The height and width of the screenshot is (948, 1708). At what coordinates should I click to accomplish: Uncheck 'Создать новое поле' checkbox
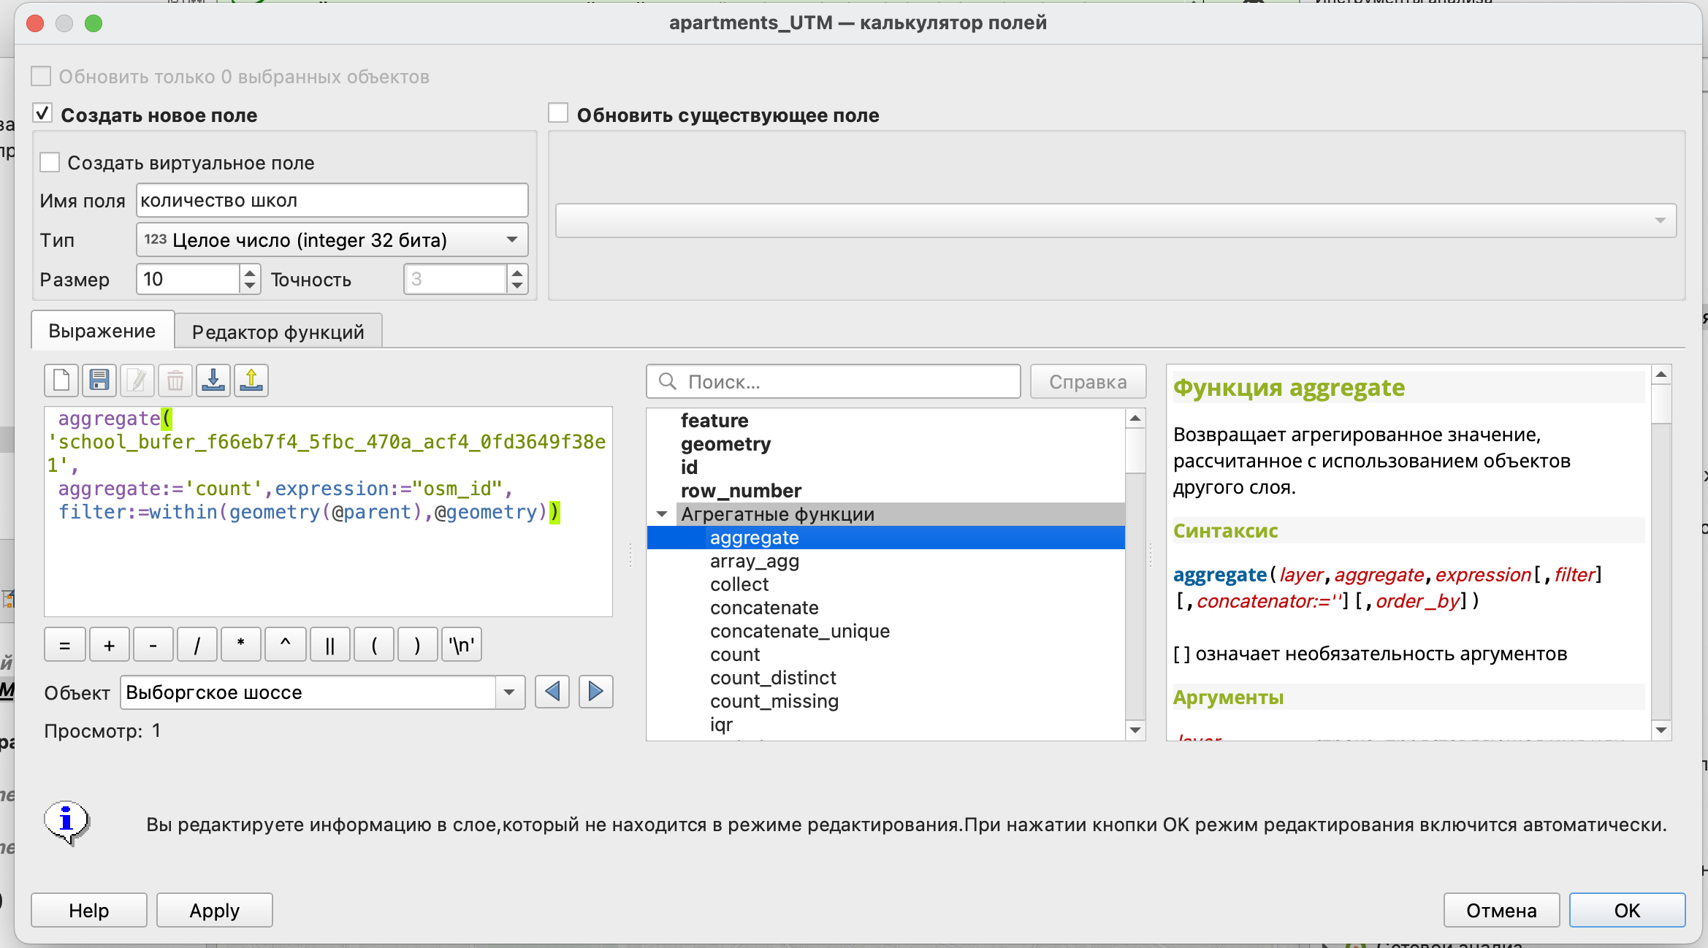42,114
